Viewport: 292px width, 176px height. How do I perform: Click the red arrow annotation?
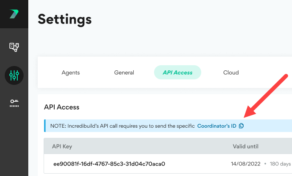pyautogui.click(x=267, y=96)
